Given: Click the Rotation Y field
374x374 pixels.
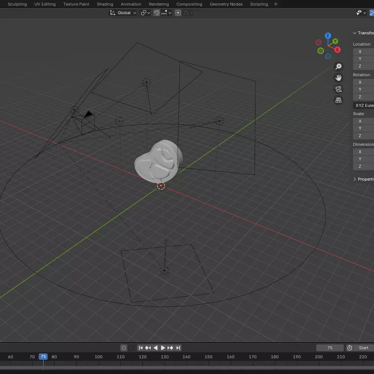Looking at the screenshot, I should coord(364,89).
